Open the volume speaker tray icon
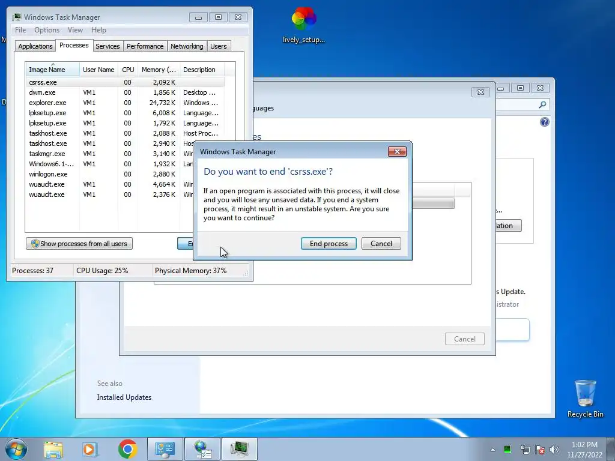The height and width of the screenshot is (461, 615). [x=554, y=449]
